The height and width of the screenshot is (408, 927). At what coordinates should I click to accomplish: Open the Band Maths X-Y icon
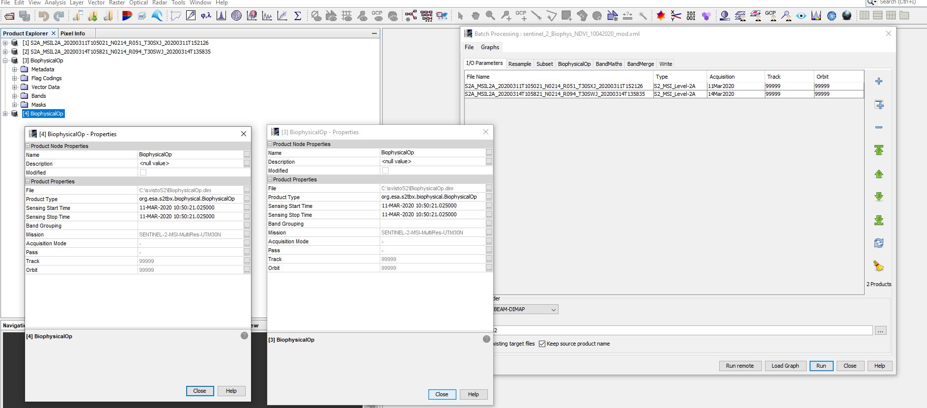pos(676,16)
